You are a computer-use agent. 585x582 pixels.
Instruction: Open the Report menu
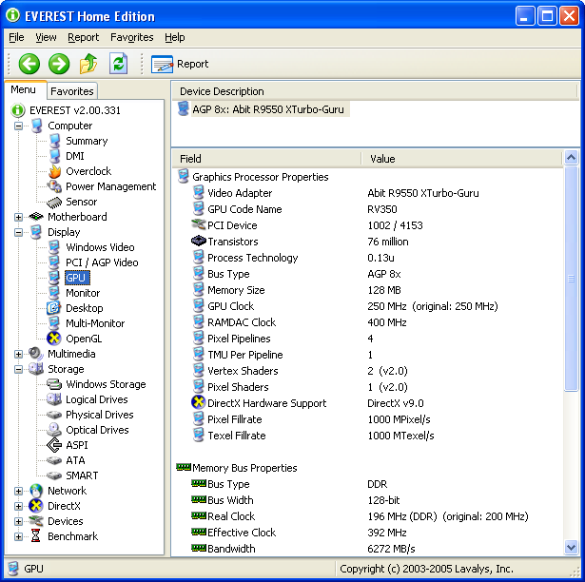[83, 37]
